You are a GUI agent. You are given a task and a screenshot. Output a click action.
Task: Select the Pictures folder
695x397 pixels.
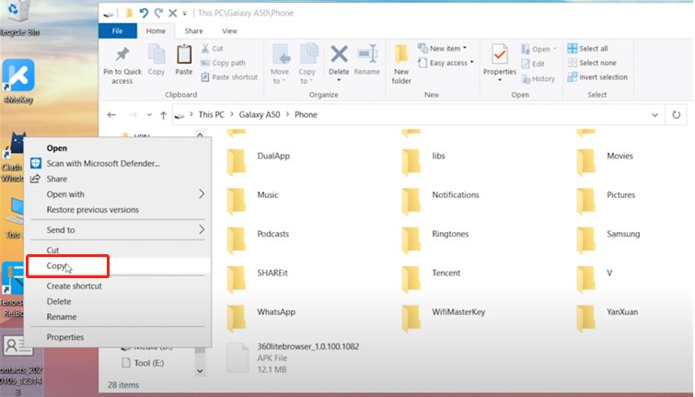[607, 201]
